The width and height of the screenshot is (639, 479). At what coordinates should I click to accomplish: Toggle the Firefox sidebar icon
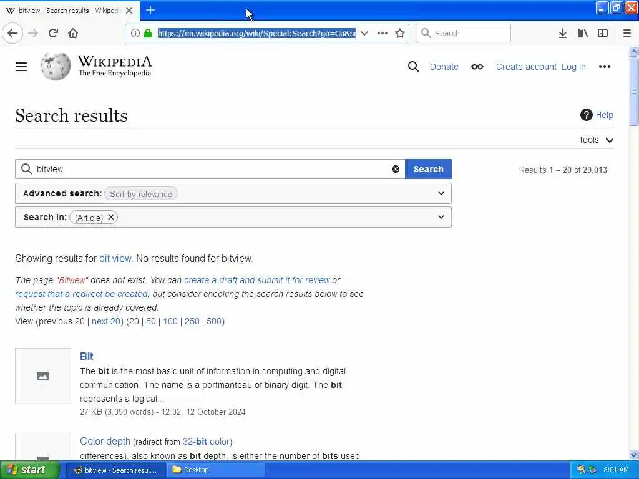tap(603, 33)
